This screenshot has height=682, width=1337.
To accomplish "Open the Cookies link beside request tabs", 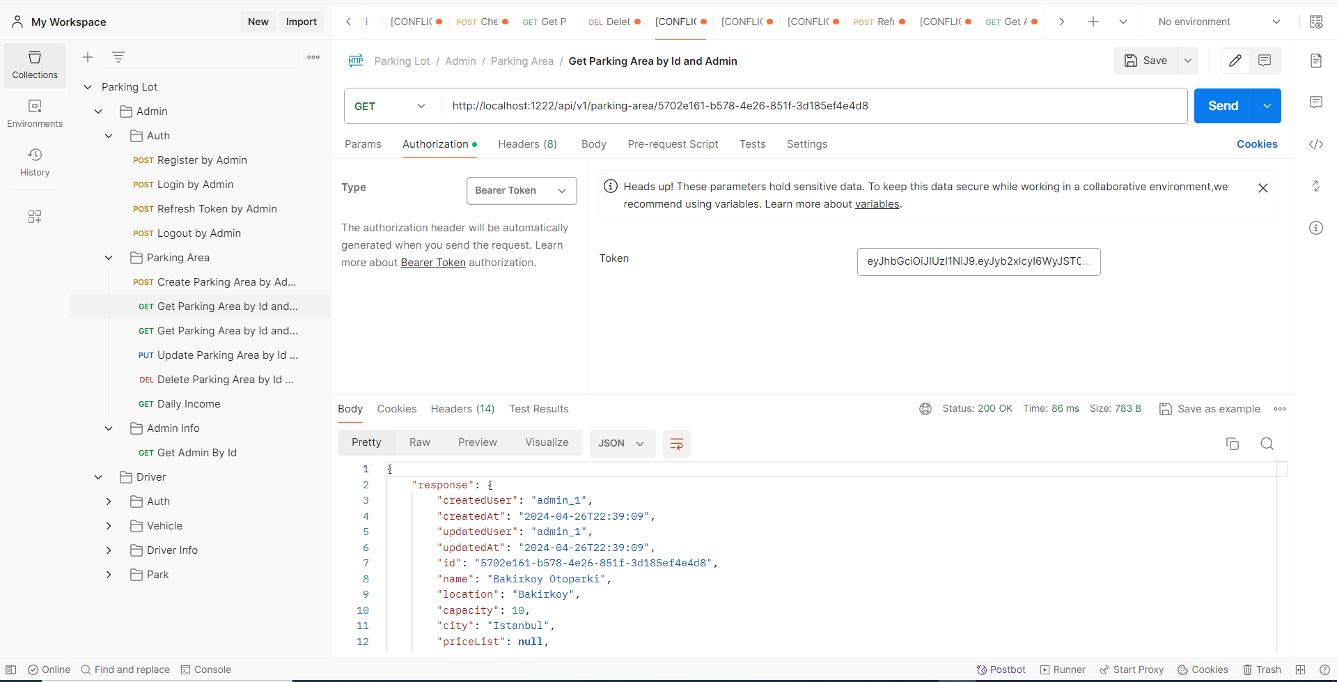I will 1257,144.
